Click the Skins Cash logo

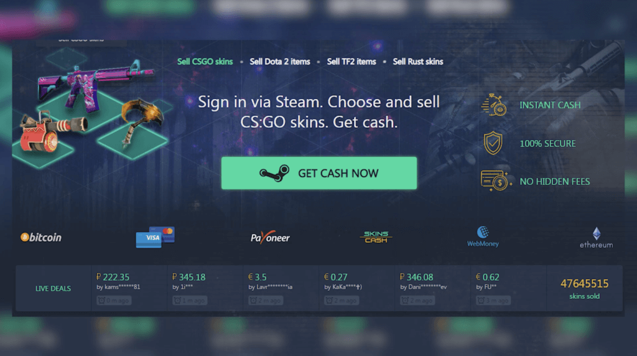376,237
